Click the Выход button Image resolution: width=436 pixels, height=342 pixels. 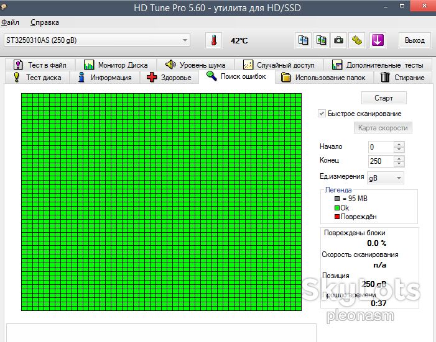415,40
